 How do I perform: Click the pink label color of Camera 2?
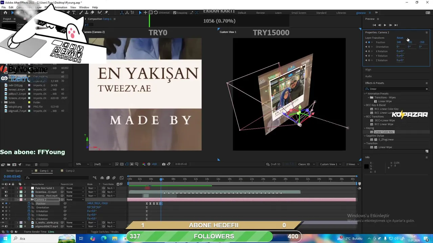point(21,199)
